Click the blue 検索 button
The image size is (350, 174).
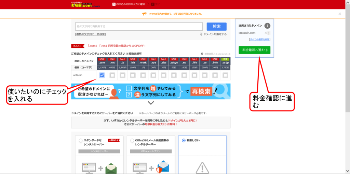[216, 27]
